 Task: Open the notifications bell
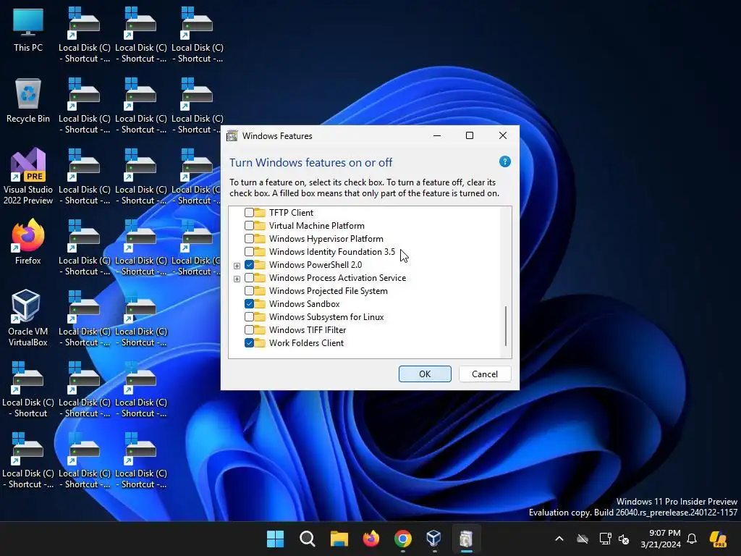click(x=692, y=539)
